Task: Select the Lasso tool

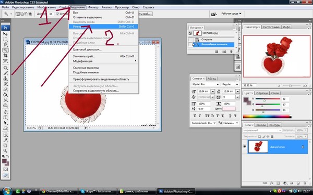Action: (5, 45)
